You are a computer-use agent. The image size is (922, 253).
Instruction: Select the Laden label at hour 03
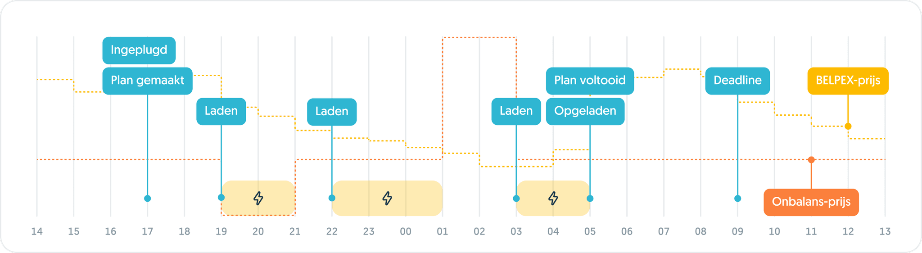tap(516, 111)
